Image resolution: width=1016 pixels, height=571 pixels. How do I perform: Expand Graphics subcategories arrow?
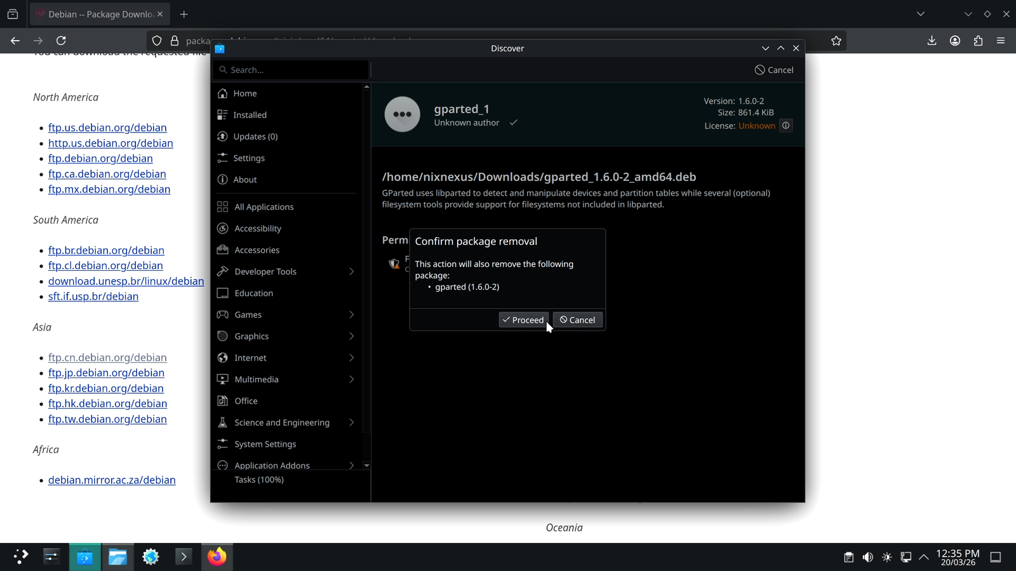click(x=352, y=336)
